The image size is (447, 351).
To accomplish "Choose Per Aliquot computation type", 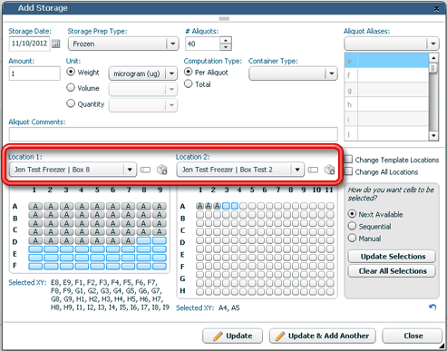I will (189, 72).
